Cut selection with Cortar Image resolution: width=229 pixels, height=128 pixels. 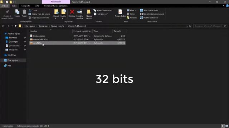tap(33, 10)
